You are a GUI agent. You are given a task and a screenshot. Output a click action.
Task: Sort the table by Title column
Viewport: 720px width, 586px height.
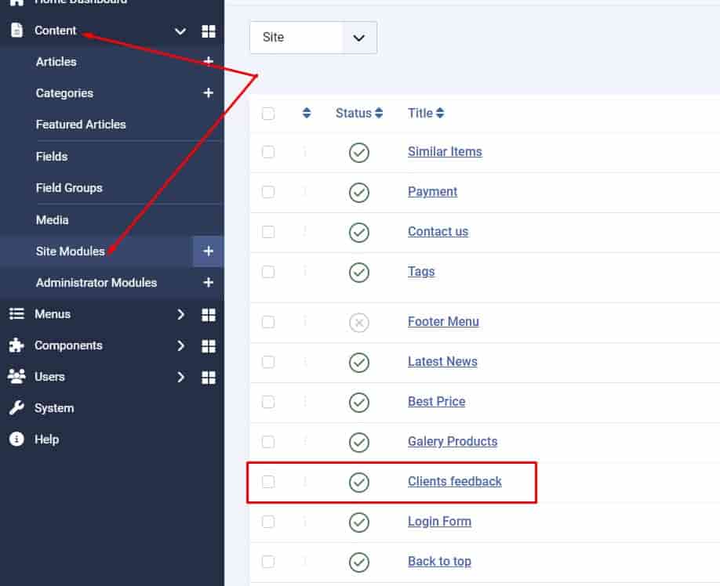click(426, 114)
